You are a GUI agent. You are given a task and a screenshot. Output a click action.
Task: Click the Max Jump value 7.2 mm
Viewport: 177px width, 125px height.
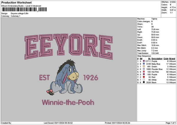(155, 50)
